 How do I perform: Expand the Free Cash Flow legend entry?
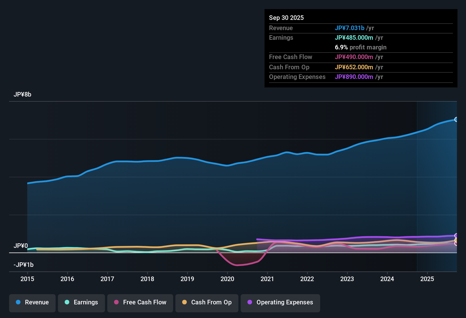pyautogui.click(x=140, y=302)
